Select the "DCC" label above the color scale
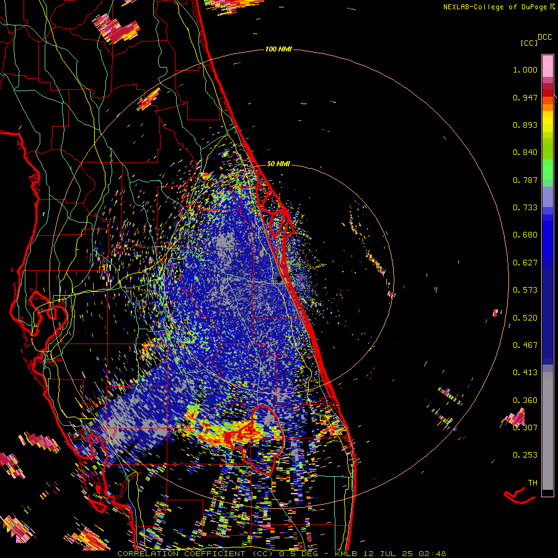The height and width of the screenshot is (558, 558). coord(544,37)
